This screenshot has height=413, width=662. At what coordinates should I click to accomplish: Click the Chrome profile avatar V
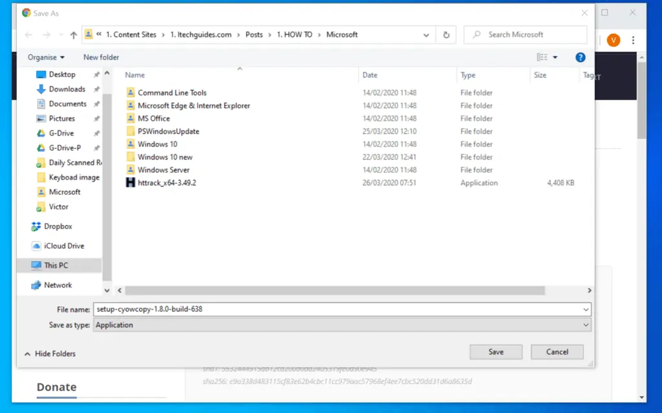tap(614, 40)
